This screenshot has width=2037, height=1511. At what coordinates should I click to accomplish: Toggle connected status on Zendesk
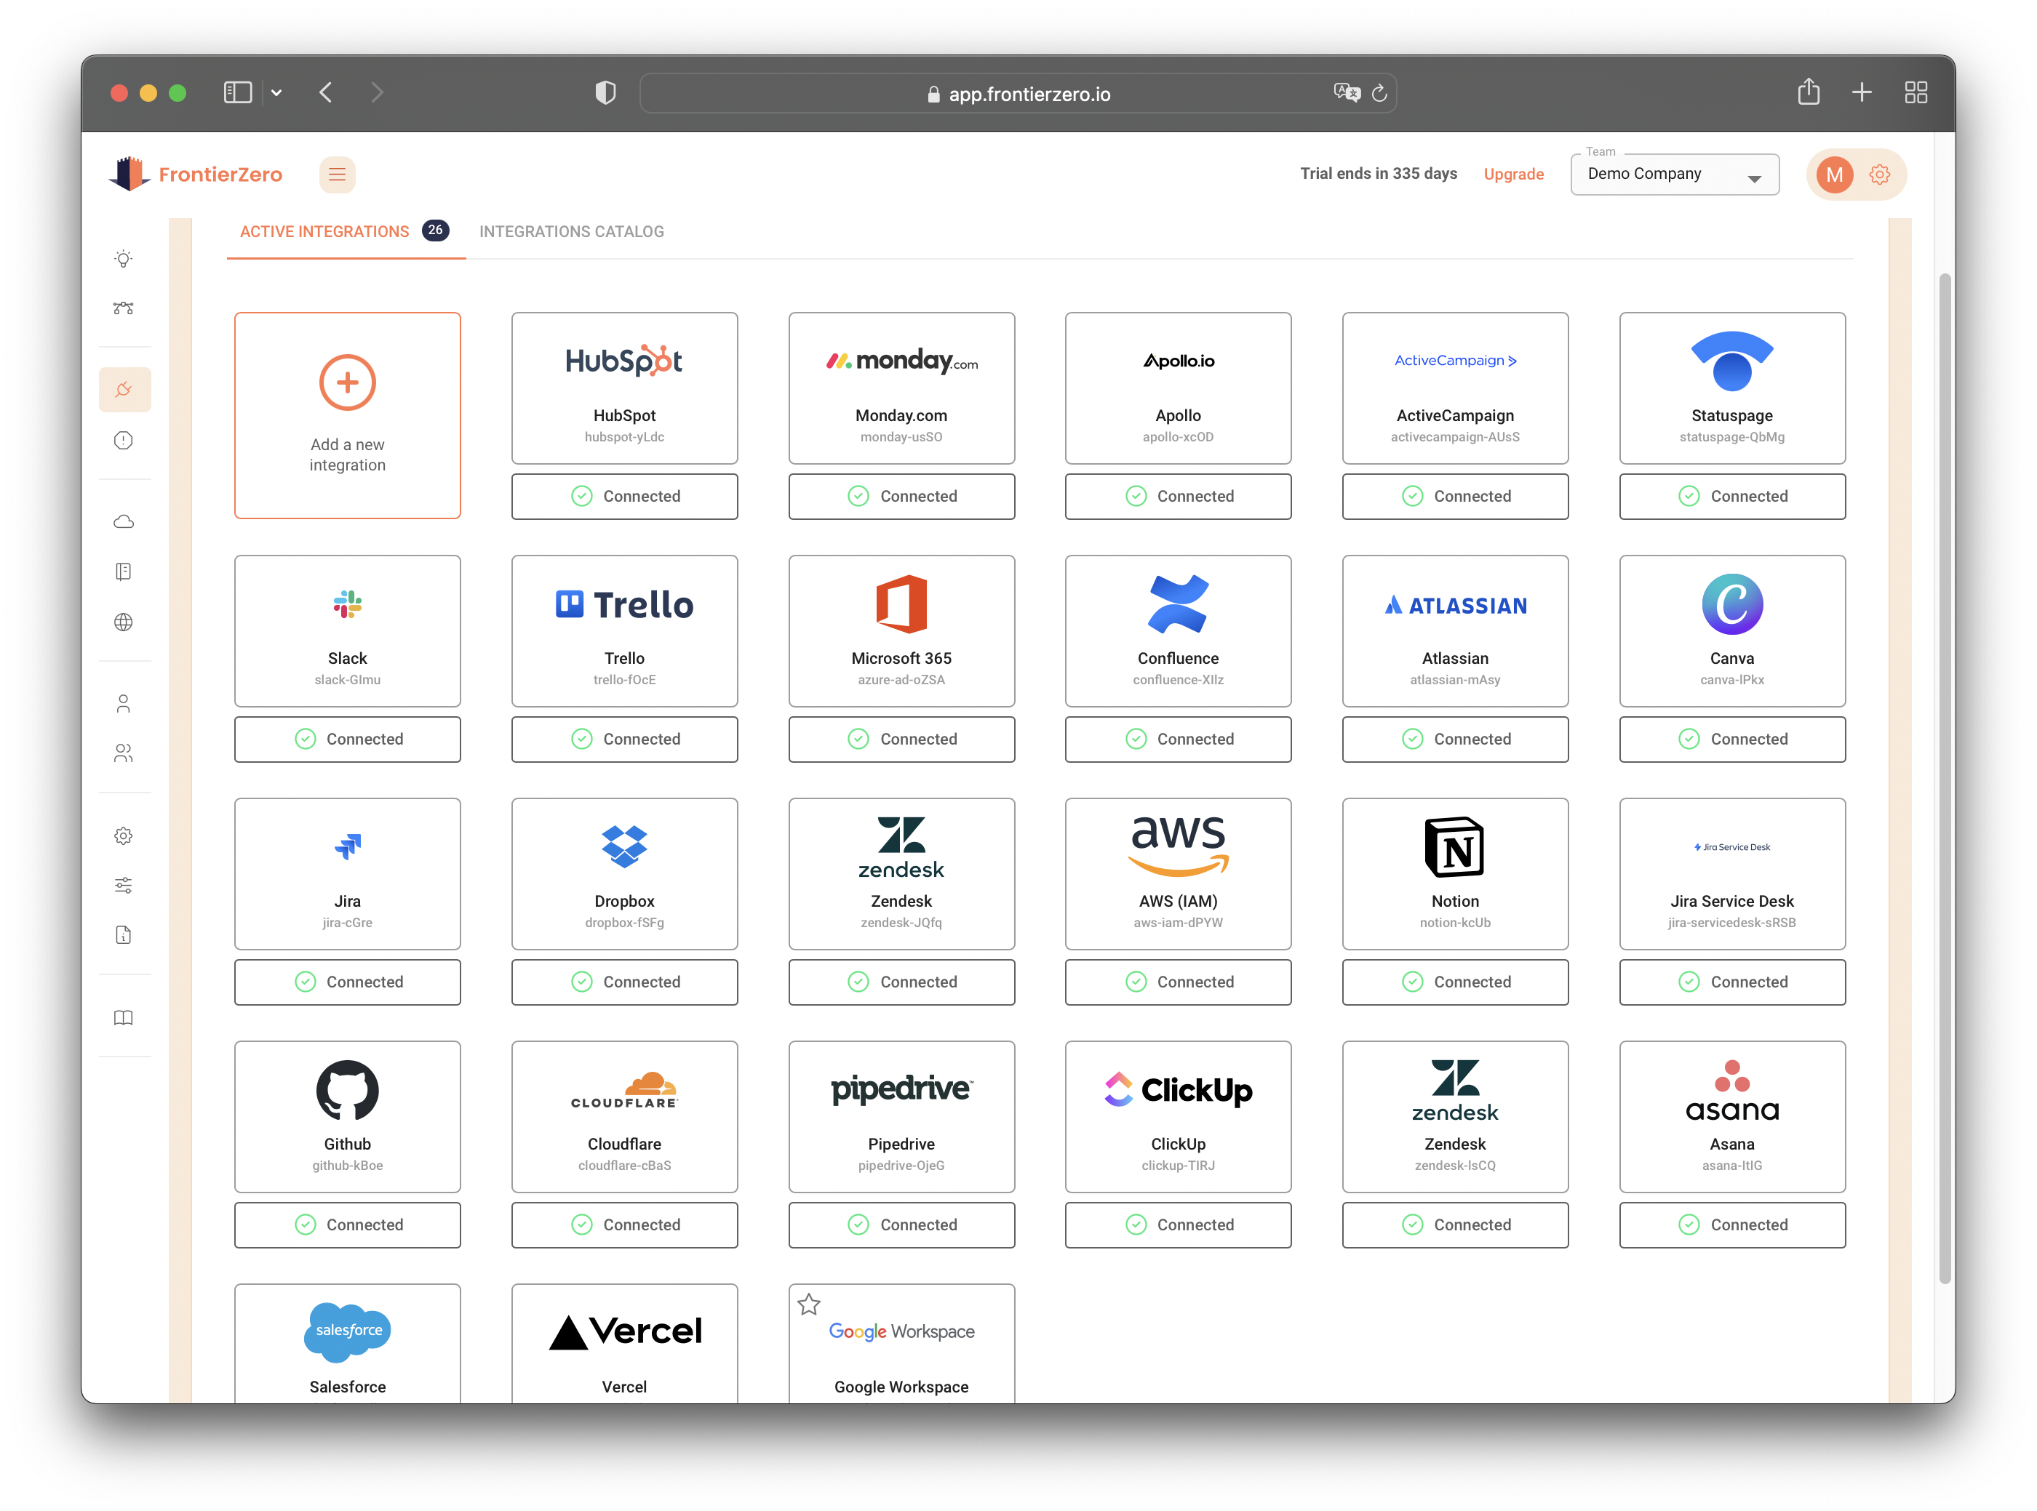point(900,981)
